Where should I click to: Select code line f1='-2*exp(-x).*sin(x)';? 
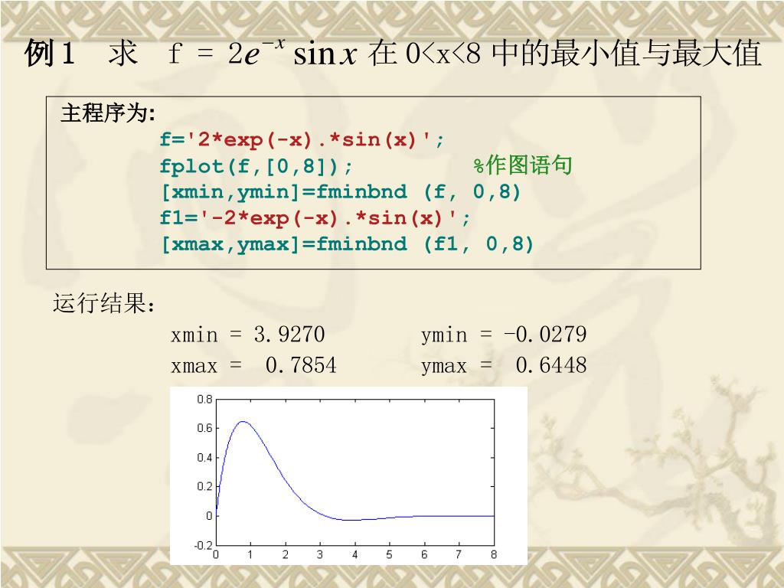tap(315, 218)
